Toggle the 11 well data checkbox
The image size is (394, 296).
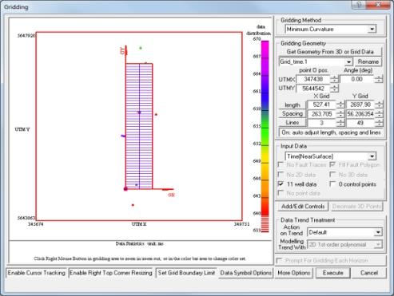coord(281,184)
